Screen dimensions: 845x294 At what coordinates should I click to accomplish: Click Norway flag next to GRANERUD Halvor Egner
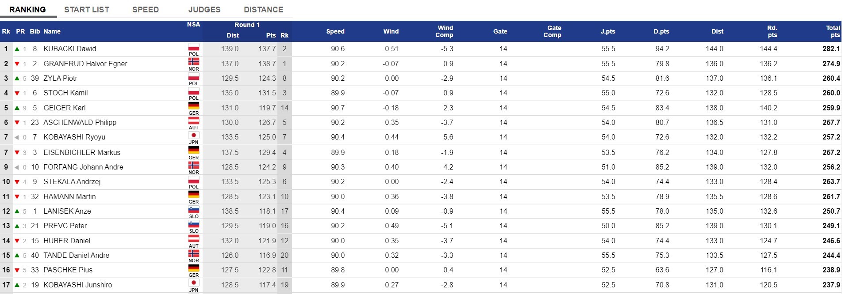194,62
